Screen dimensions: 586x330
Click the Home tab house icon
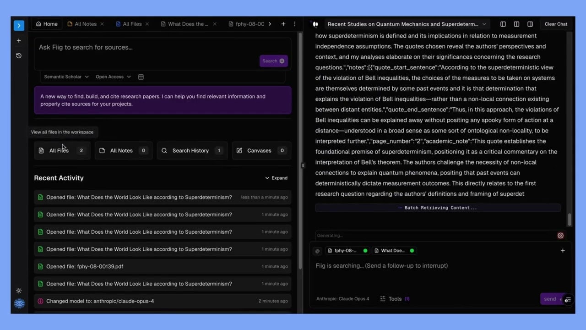[x=38, y=24]
